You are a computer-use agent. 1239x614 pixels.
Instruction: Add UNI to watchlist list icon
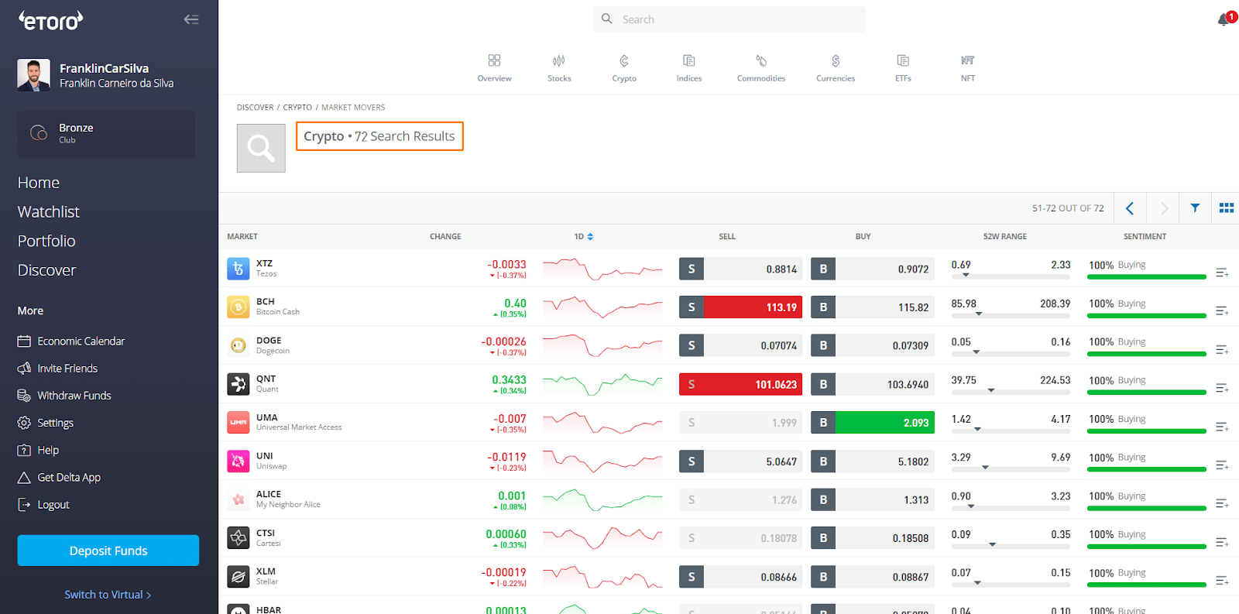1222,465
